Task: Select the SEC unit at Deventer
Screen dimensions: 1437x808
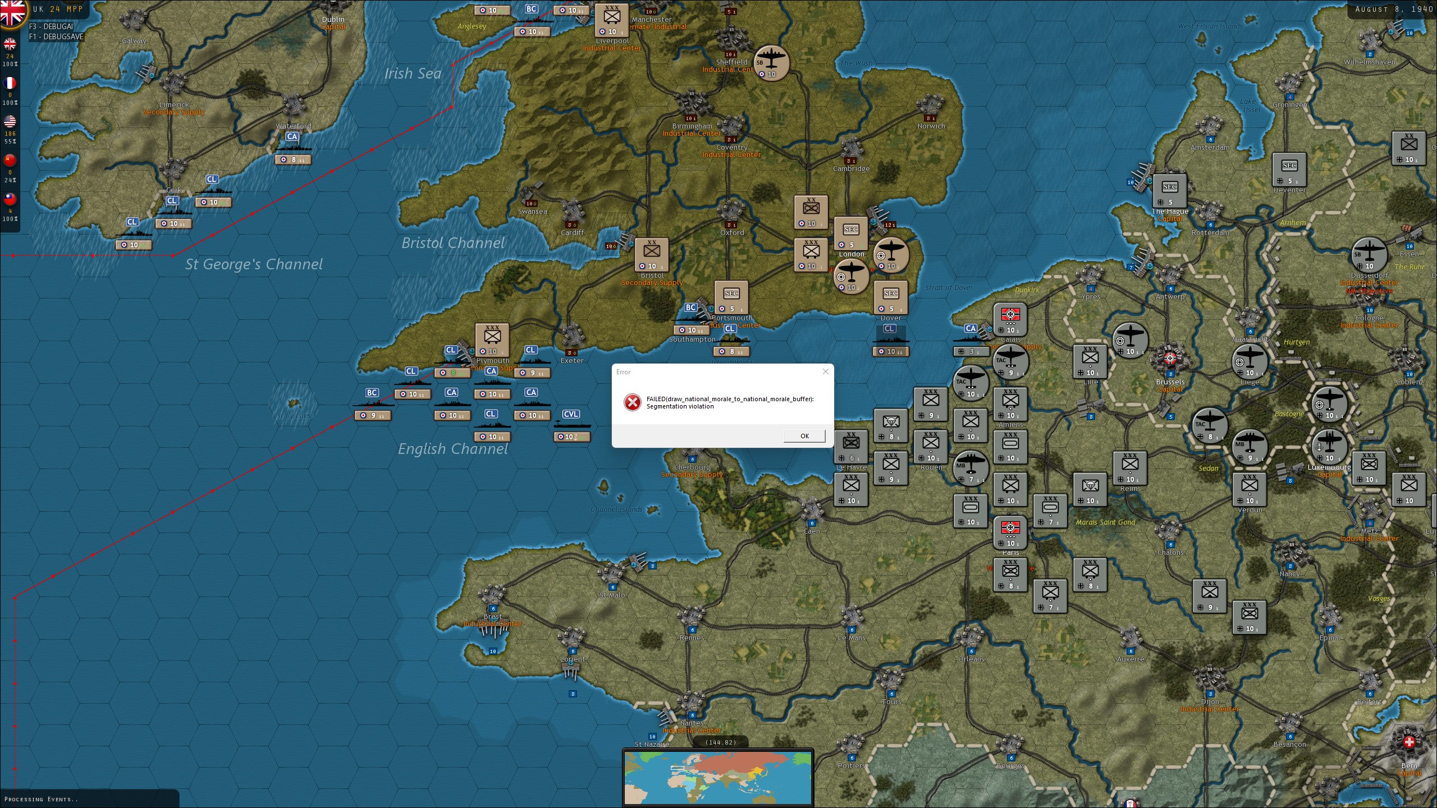Action: pyautogui.click(x=1289, y=170)
